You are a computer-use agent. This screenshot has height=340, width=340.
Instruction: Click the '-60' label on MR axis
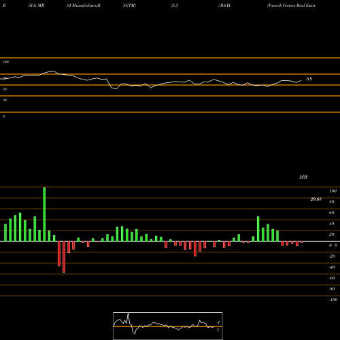(332, 278)
